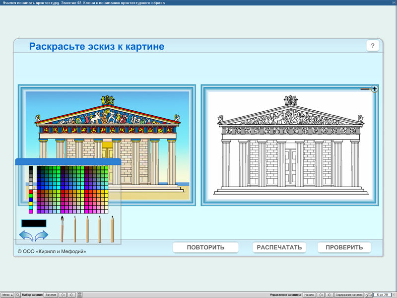
Task: Click the ПРОВЕРИТЬ button
Action: pyautogui.click(x=344, y=247)
